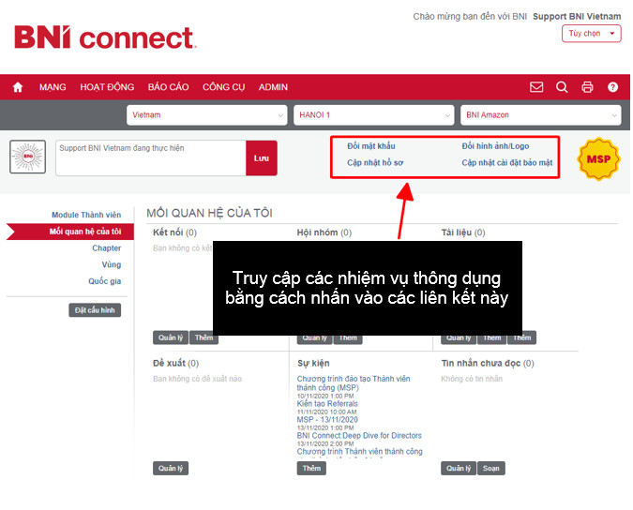Click the Kết nối (0) heading
The width and height of the screenshot is (633, 510).
[x=174, y=232]
